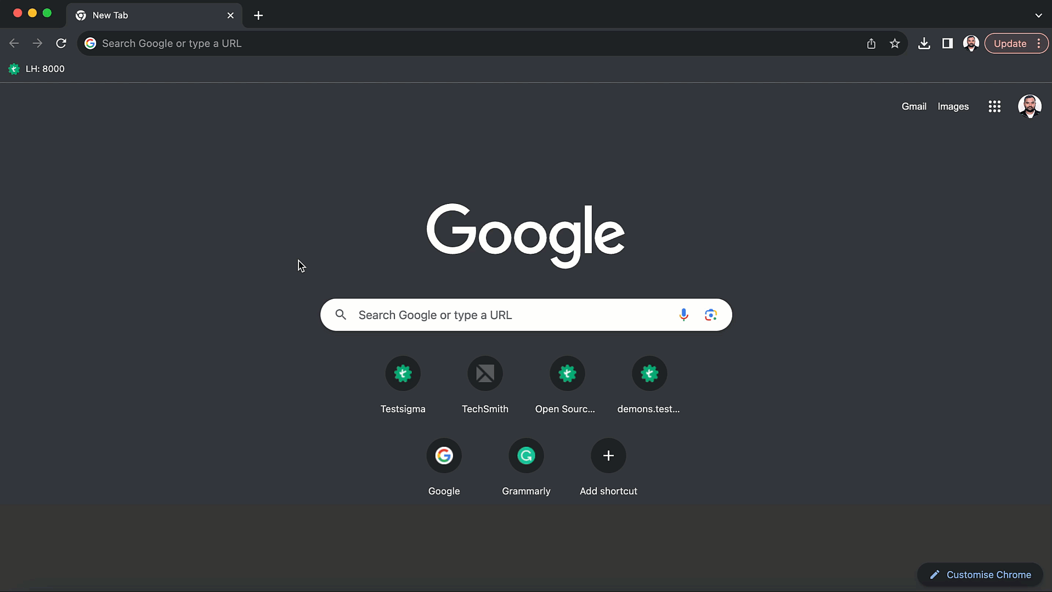The height and width of the screenshot is (592, 1052).
Task: Open the Testsigma shortcut
Action: [x=403, y=385]
